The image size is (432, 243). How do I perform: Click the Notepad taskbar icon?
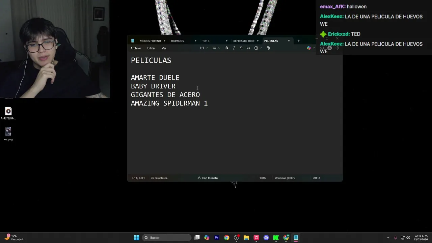[296, 238]
